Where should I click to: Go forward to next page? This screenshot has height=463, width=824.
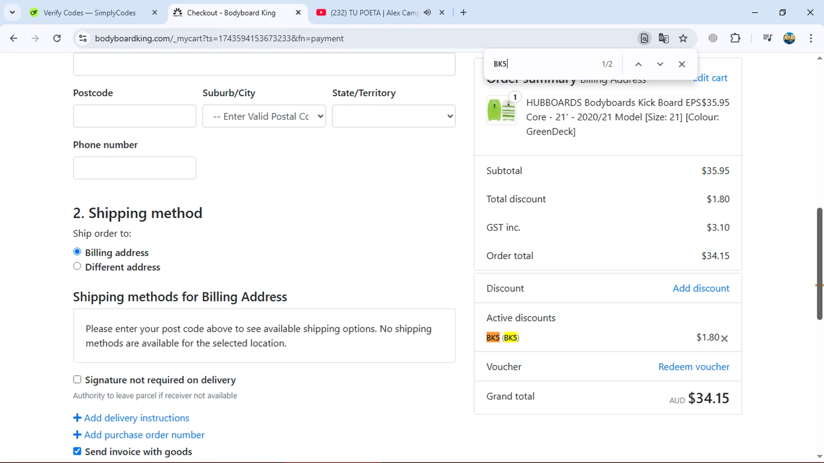tap(35, 38)
